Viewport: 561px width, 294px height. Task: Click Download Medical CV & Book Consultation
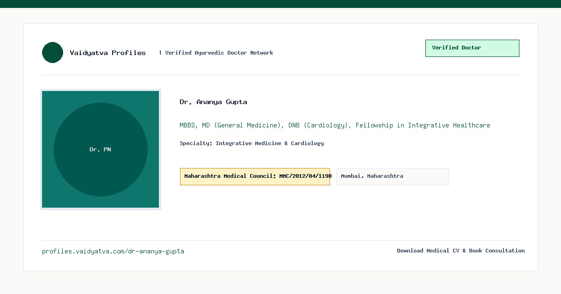pos(461,251)
